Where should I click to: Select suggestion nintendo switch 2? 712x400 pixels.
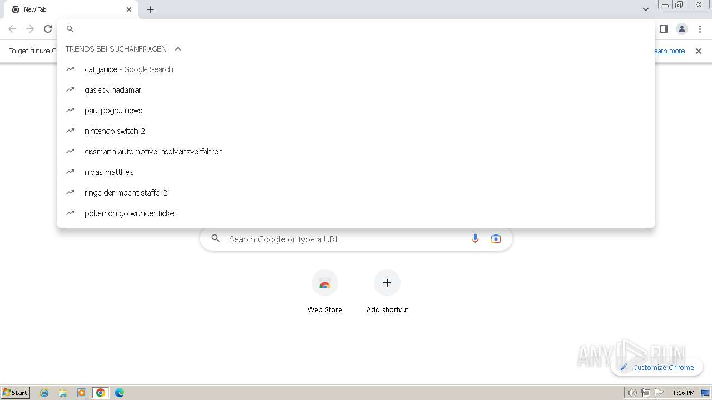356,131
